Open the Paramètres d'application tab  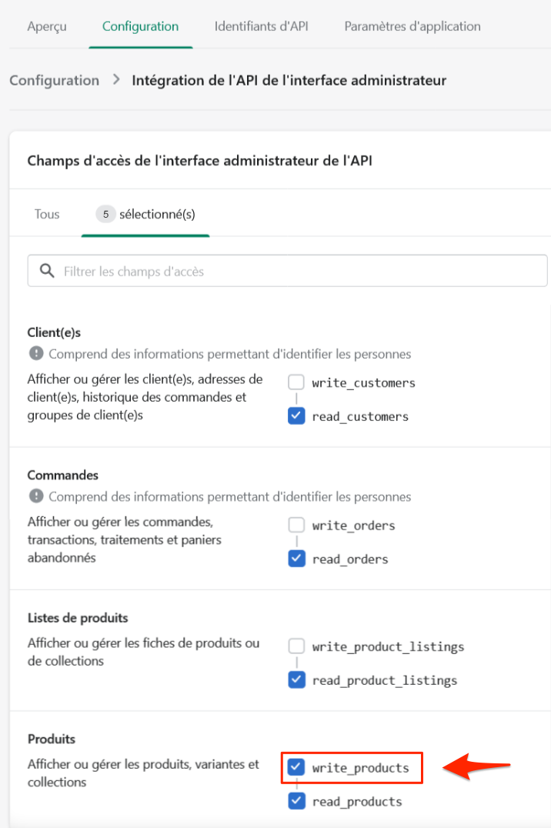412,26
